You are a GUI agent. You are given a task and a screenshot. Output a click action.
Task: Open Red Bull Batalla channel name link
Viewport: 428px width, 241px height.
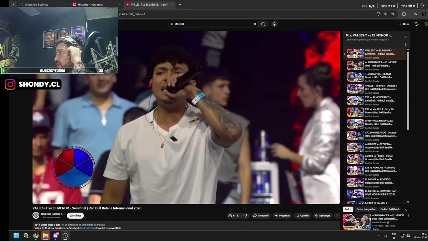coord(50,214)
